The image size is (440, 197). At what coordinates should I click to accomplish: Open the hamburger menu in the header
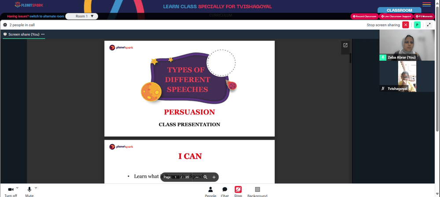[x=426, y=4]
